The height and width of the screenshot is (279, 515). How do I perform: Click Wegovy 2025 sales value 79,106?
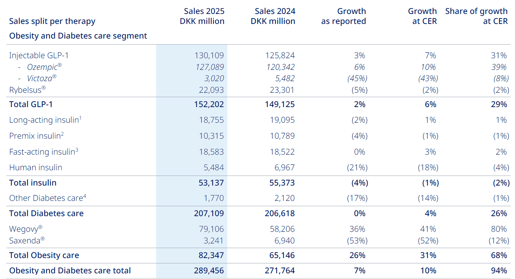click(x=211, y=229)
